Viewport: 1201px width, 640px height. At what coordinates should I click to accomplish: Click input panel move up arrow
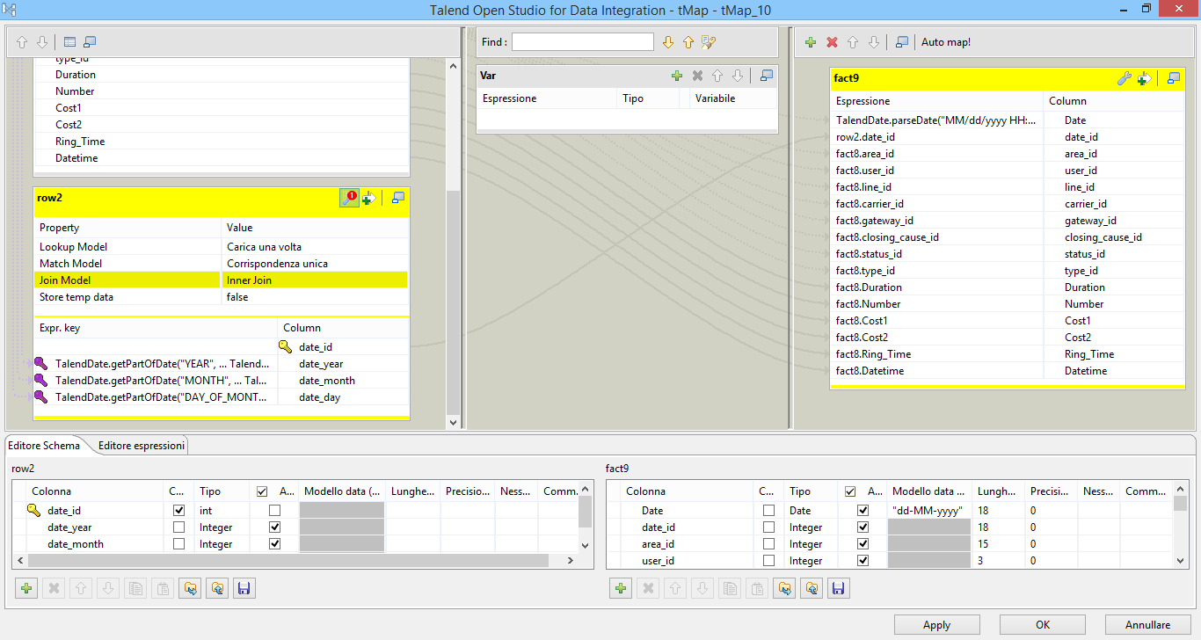tap(22, 42)
